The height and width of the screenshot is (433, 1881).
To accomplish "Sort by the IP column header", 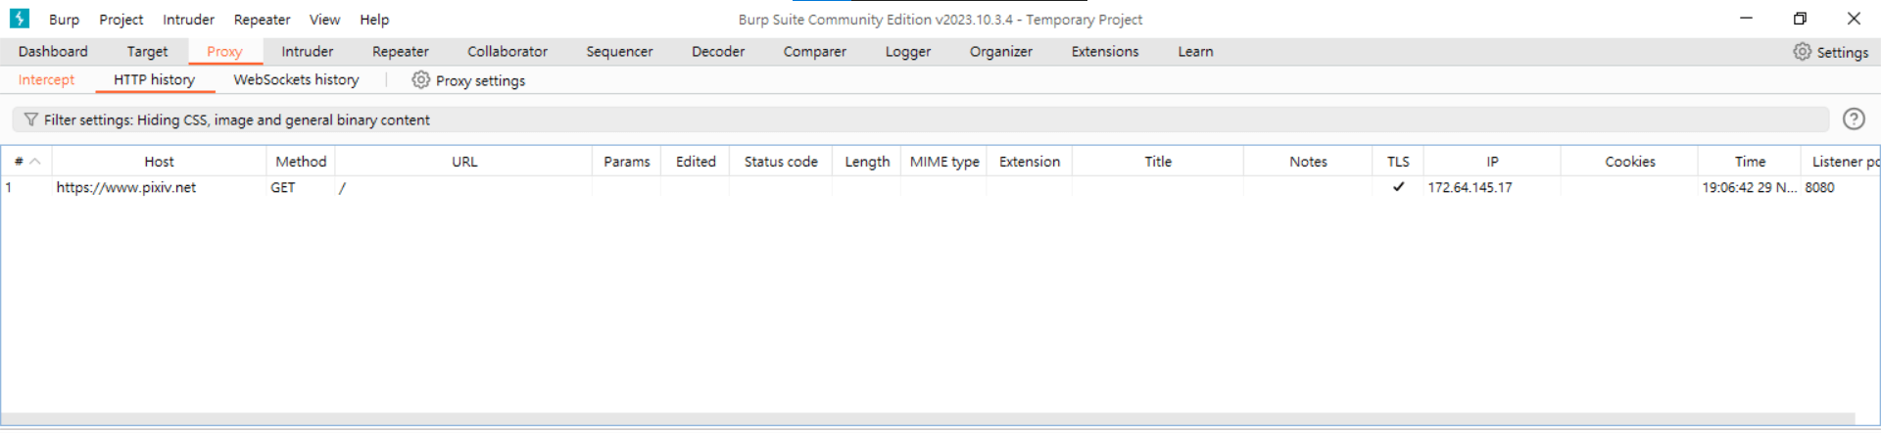I will (x=1492, y=162).
